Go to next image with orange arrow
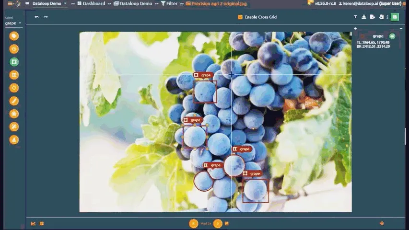The height and width of the screenshot is (230, 409). [x=218, y=224]
